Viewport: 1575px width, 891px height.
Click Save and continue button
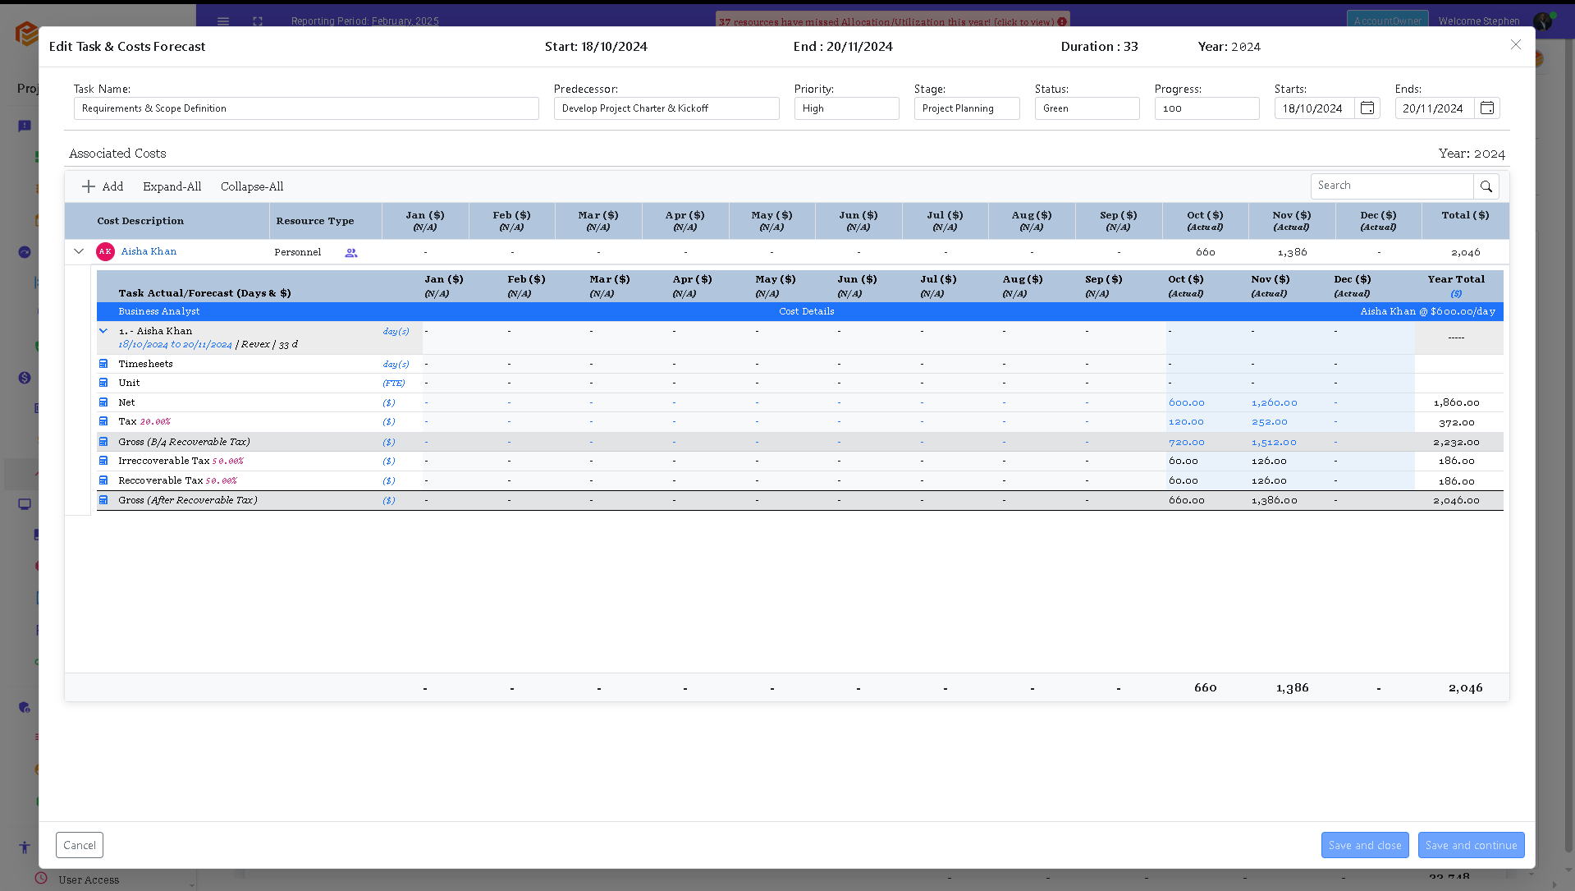pos(1471,845)
